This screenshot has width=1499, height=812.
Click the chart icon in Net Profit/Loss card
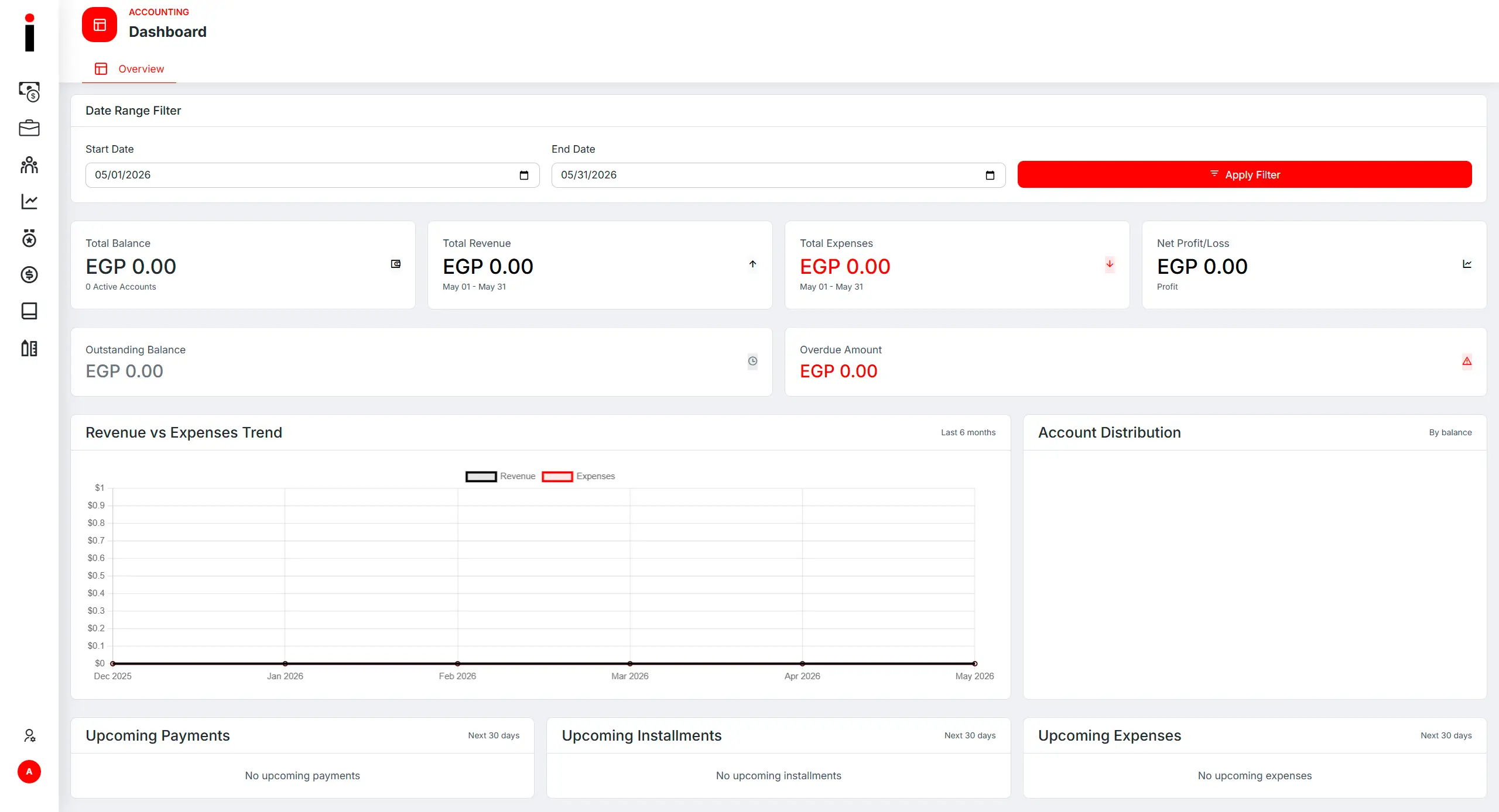pyautogui.click(x=1467, y=264)
